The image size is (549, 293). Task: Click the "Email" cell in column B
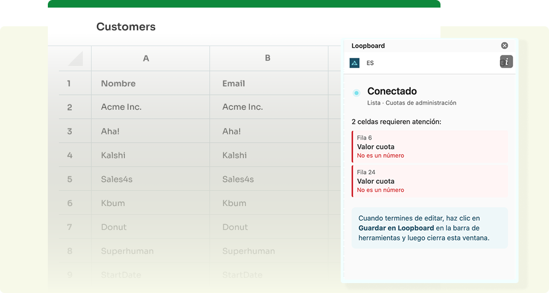pyautogui.click(x=269, y=83)
